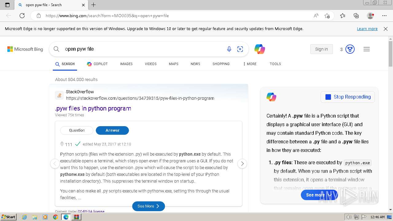Go to previous answer carousel arrow
This screenshot has width=393, height=221.
(x=55, y=164)
